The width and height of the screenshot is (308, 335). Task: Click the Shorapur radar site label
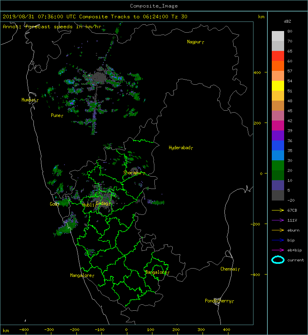[x=133, y=173]
